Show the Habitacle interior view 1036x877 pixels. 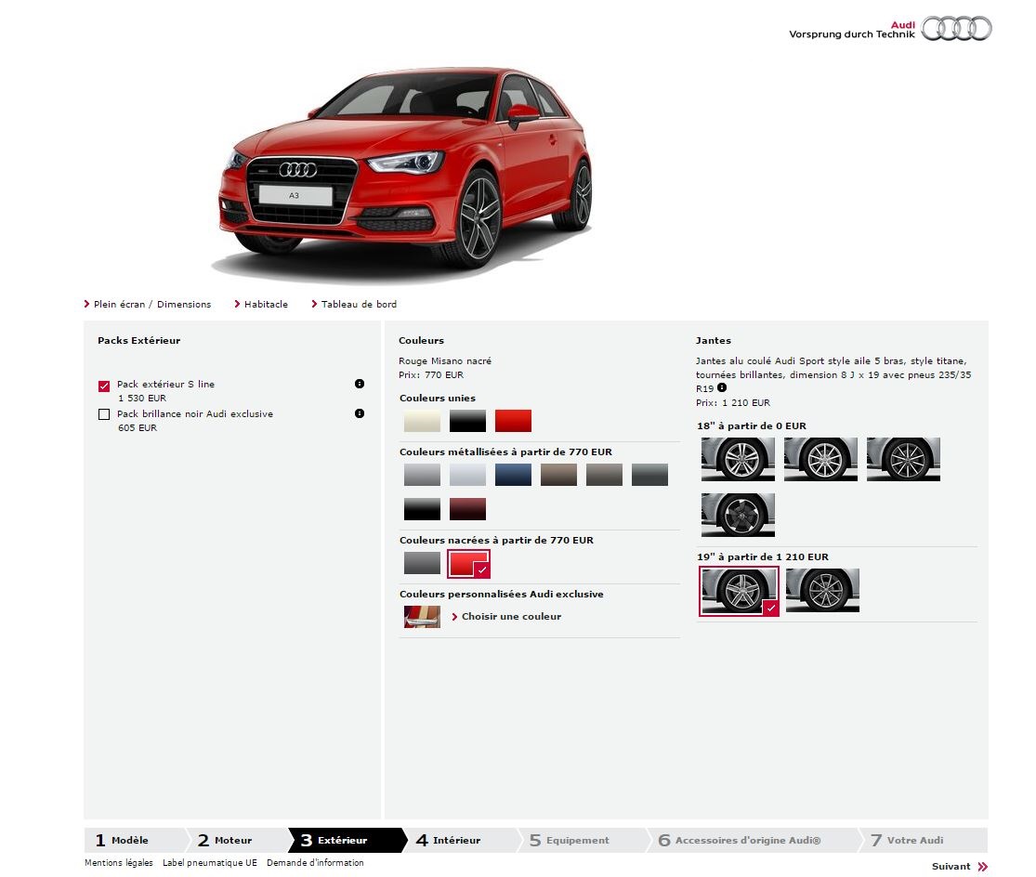pyautogui.click(x=266, y=304)
